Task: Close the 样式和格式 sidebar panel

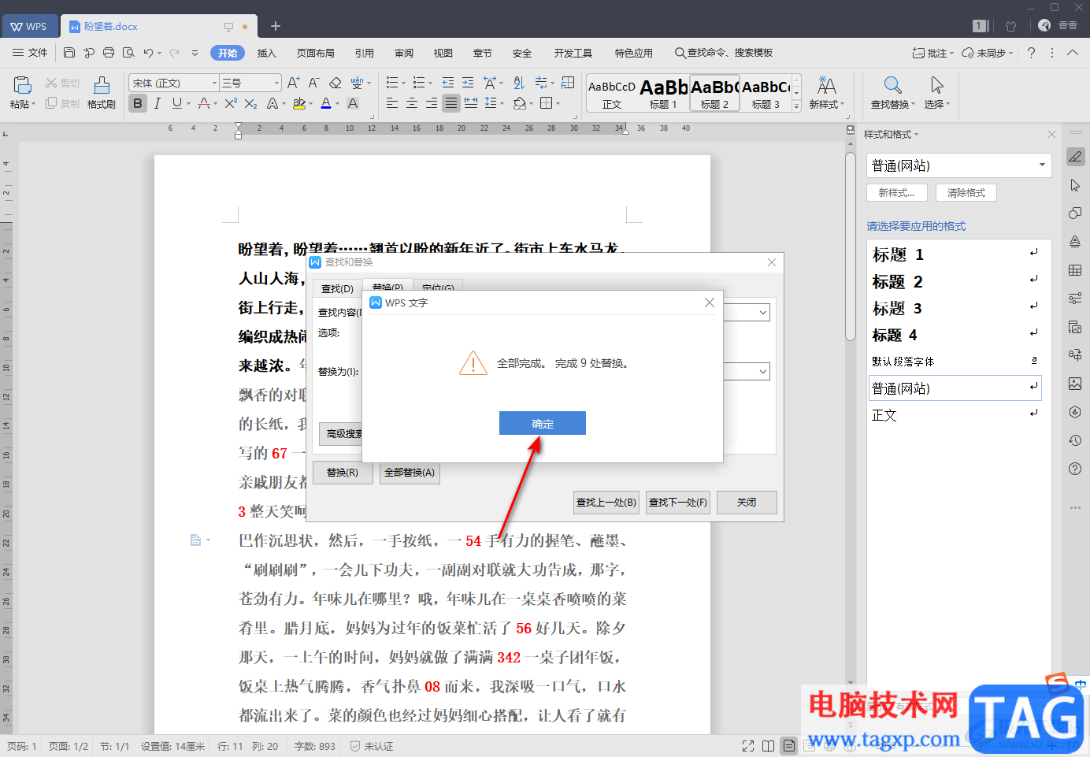Action: 1051,135
